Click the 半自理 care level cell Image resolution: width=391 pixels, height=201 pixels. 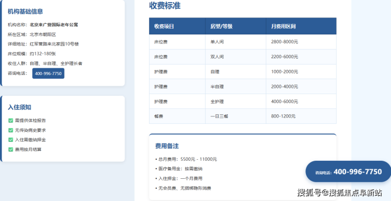(x=236, y=87)
